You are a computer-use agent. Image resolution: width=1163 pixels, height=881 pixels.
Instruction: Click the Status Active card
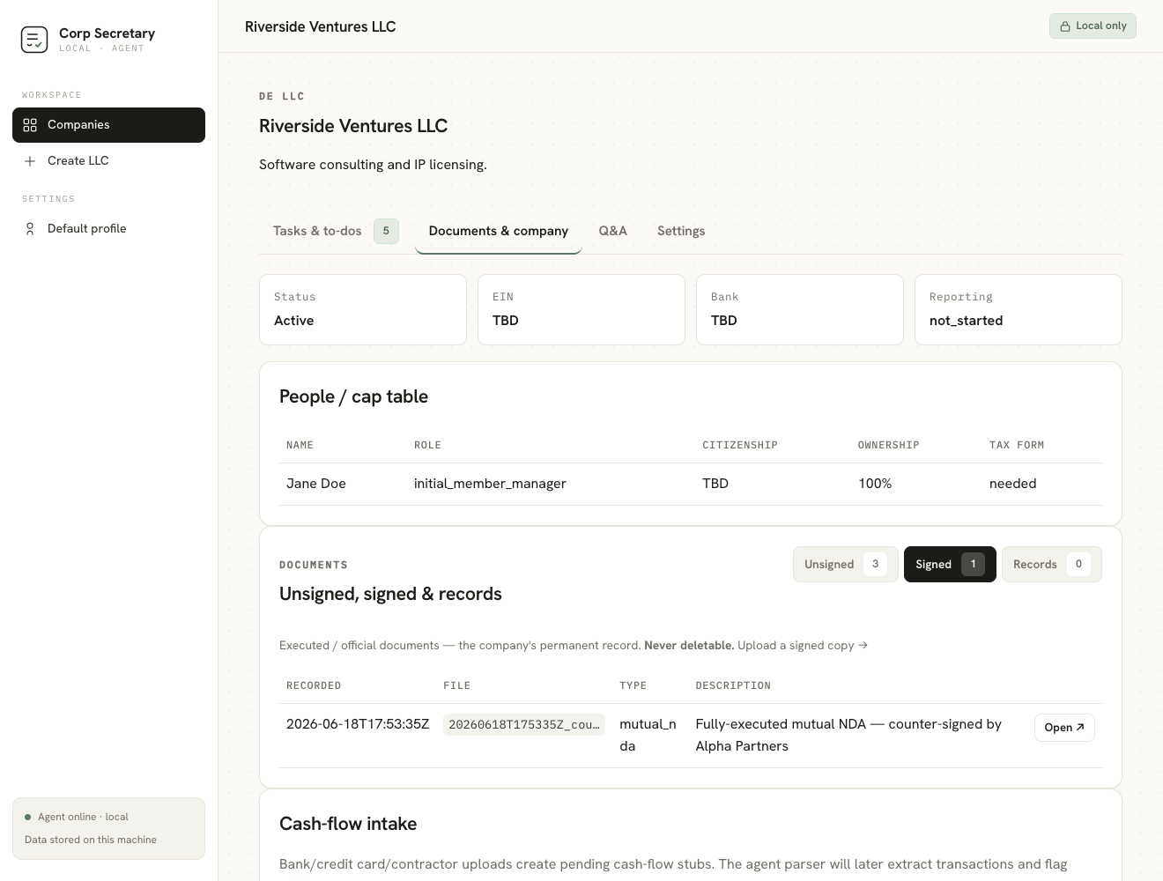click(363, 309)
